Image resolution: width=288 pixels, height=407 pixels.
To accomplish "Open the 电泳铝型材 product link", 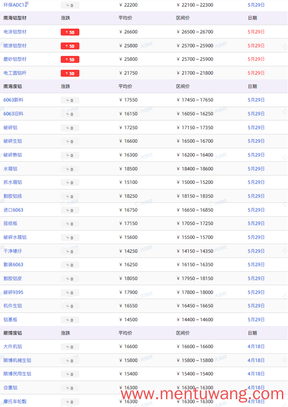I will (15, 32).
